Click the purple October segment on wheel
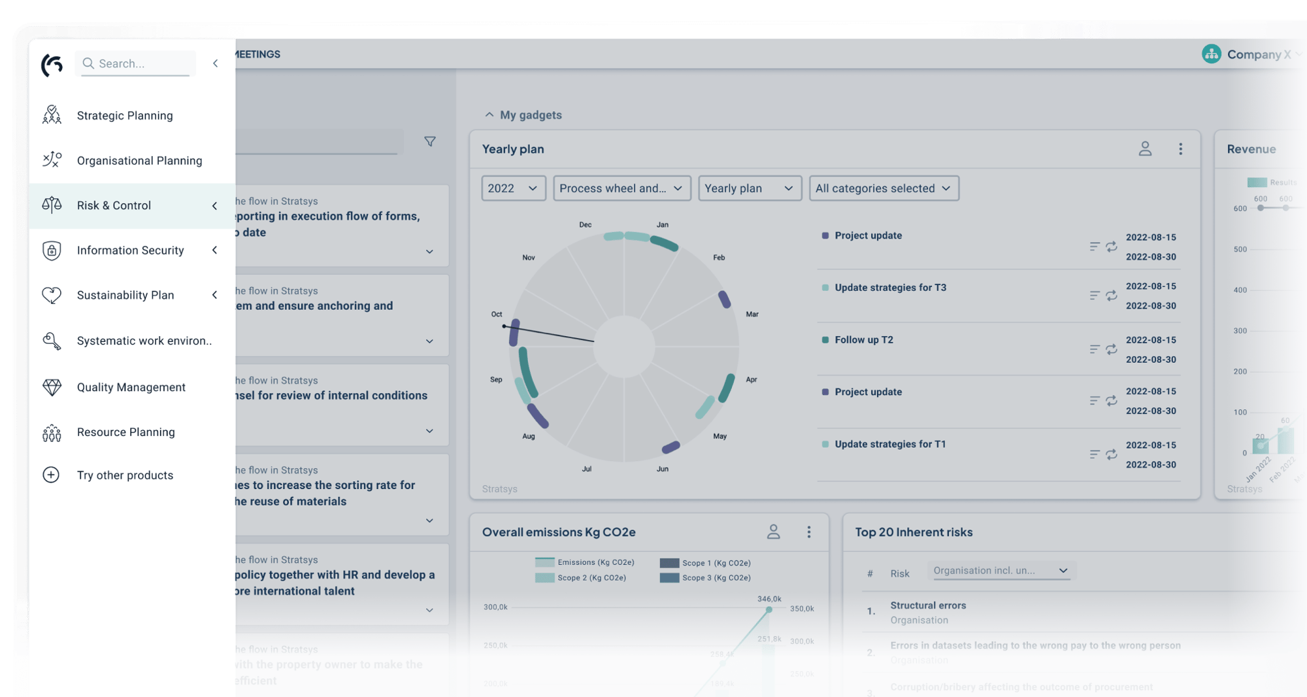The width and height of the screenshot is (1307, 697). click(514, 332)
